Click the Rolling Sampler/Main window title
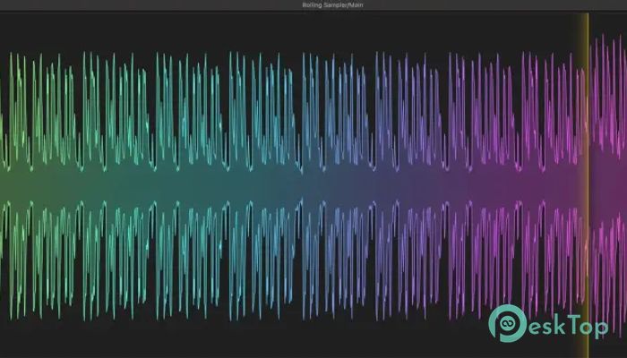The image size is (627, 358). click(x=313, y=5)
